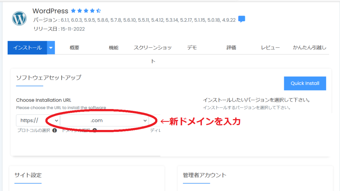Open the かんたん引越し tab
Image resolution: width=340 pixels, height=191 pixels.
[309, 48]
